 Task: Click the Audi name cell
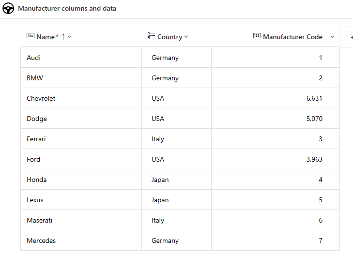pyautogui.click(x=34, y=58)
